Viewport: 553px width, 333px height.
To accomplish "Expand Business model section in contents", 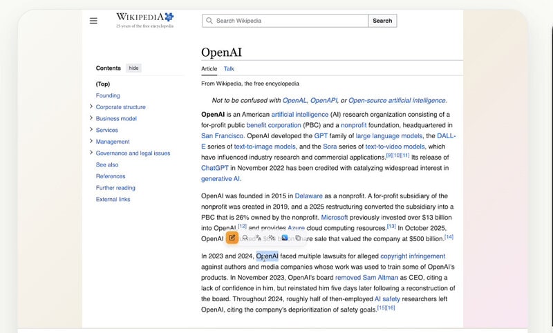I will tap(91, 118).
